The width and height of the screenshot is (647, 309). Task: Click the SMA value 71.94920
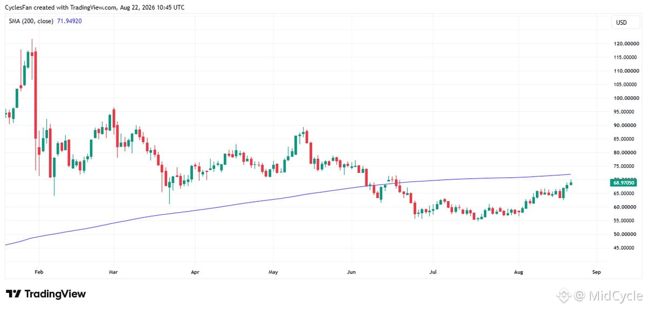click(70, 21)
